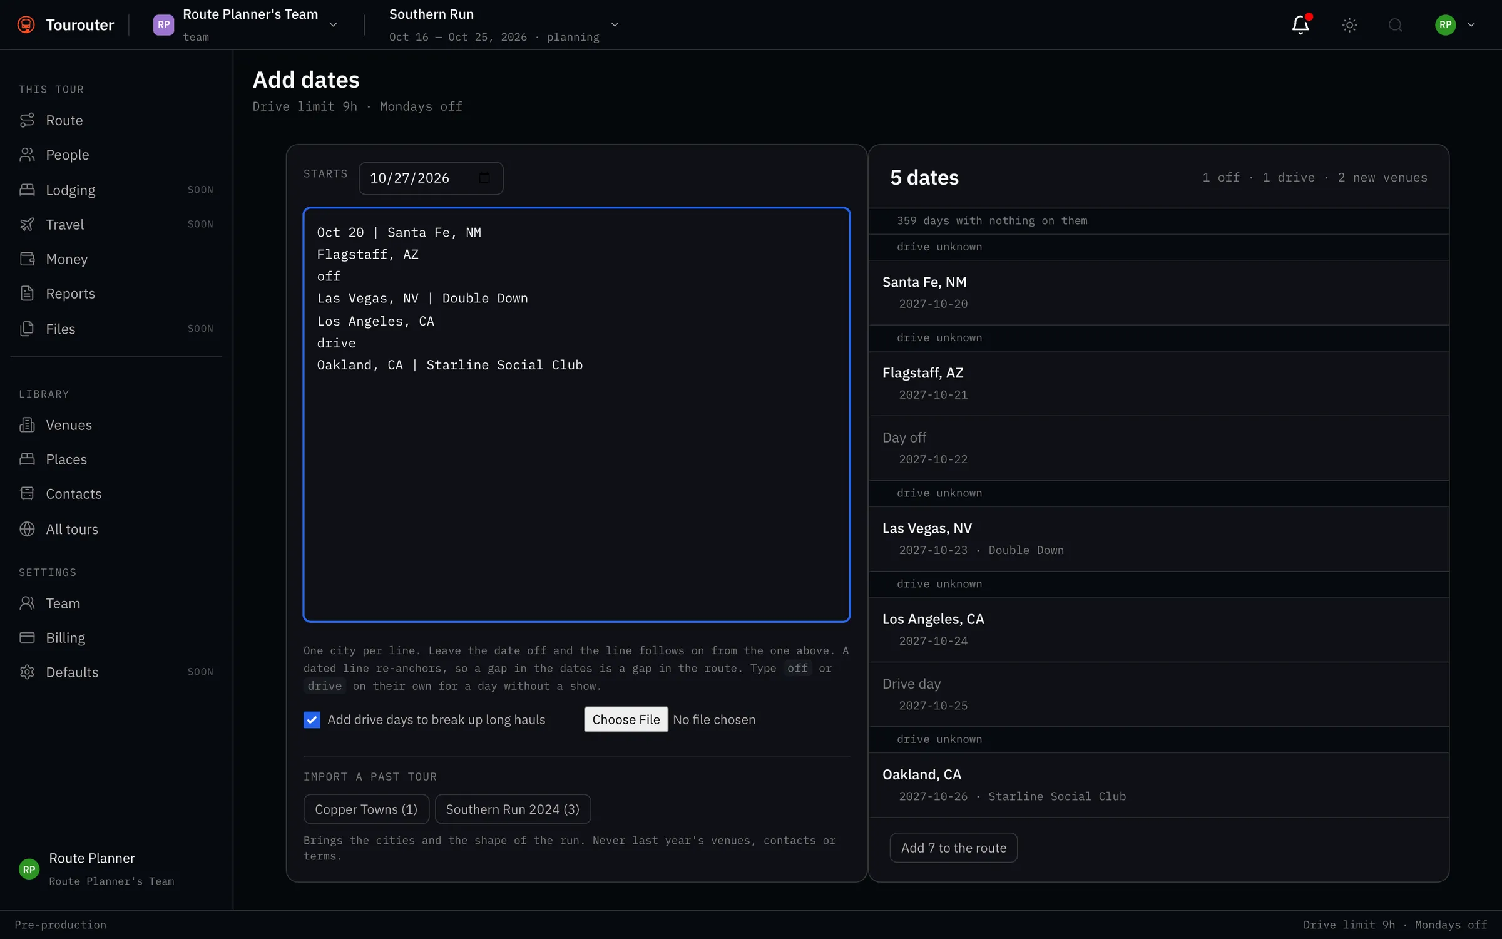
Task: Click the Lodging sidebar icon
Action: coord(27,190)
